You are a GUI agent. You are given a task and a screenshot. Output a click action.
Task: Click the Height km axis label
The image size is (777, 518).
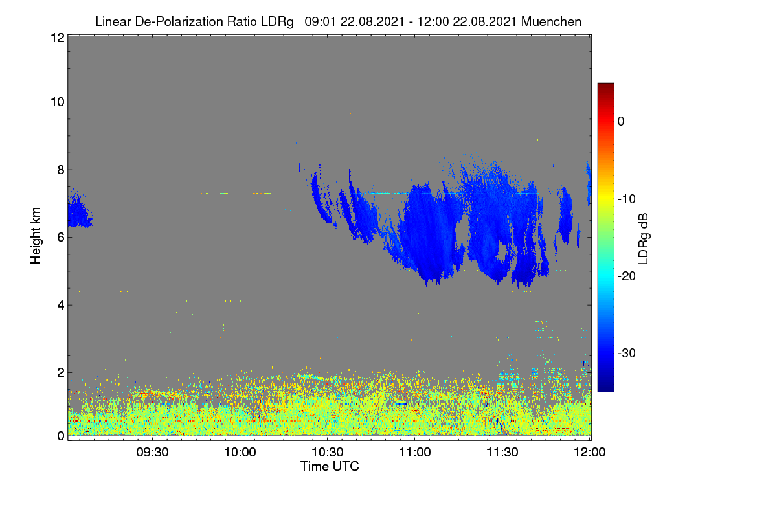coord(36,236)
